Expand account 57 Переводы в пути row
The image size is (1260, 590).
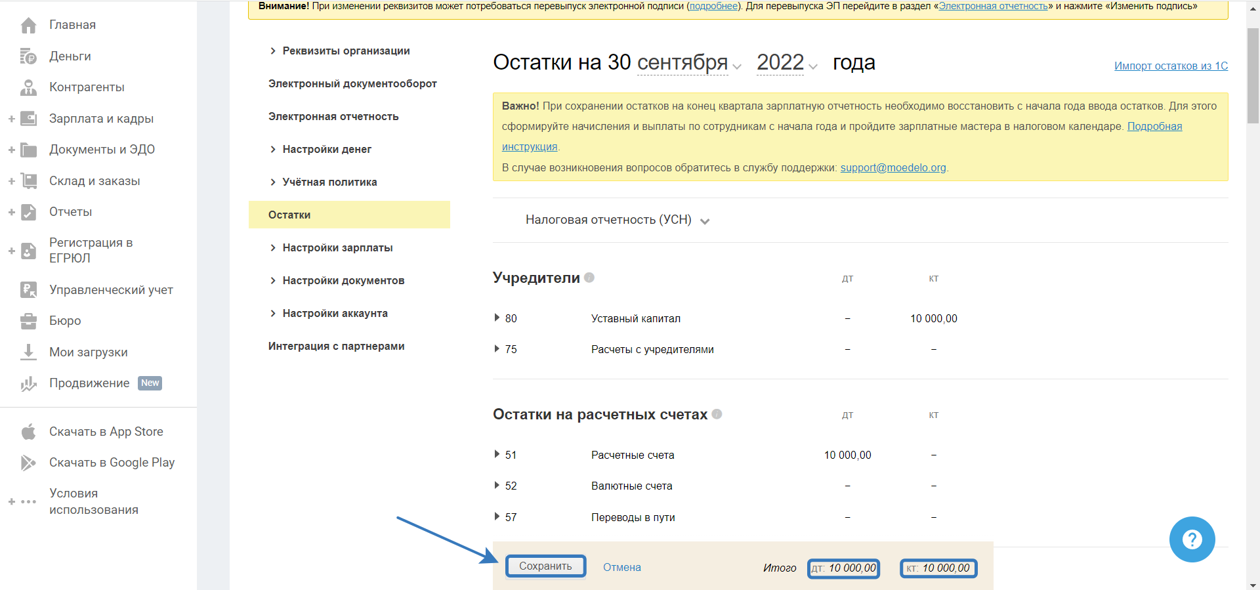click(497, 517)
